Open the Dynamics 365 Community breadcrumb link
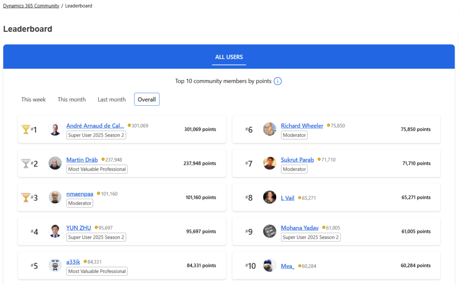The width and height of the screenshot is (459, 285). click(31, 6)
